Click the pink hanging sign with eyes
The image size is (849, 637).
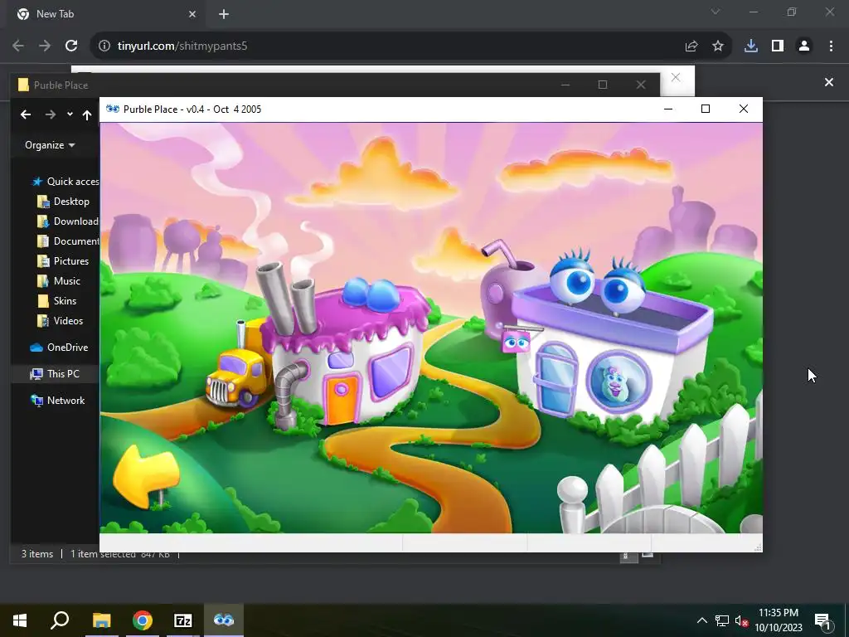click(516, 343)
